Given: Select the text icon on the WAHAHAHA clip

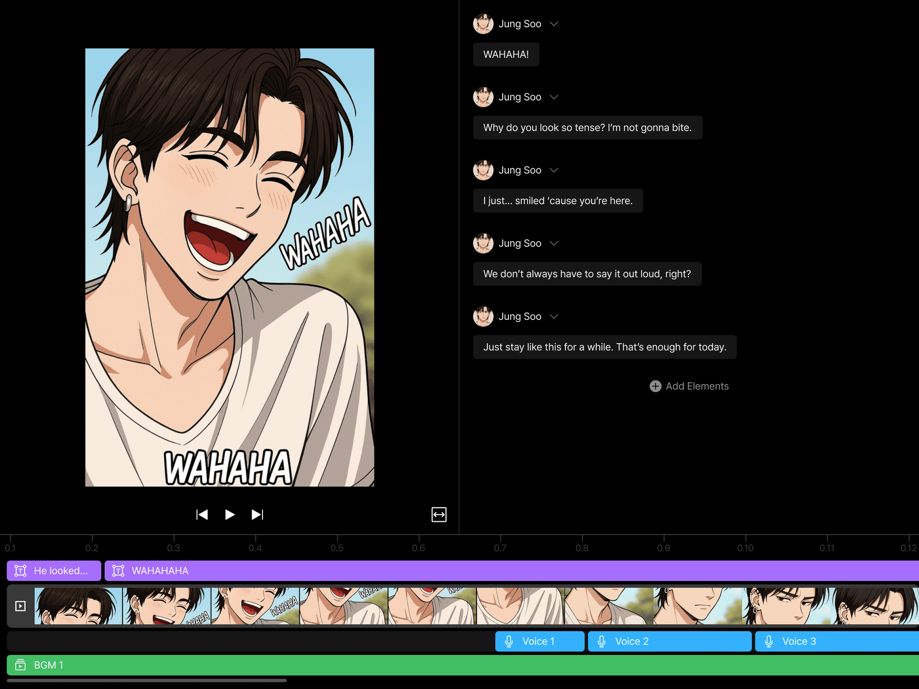Looking at the screenshot, I should tap(118, 571).
